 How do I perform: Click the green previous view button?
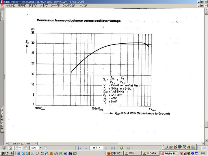click(122, 148)
